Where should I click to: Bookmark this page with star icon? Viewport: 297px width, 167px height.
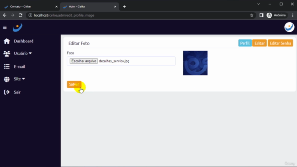[x=252, y=15]
